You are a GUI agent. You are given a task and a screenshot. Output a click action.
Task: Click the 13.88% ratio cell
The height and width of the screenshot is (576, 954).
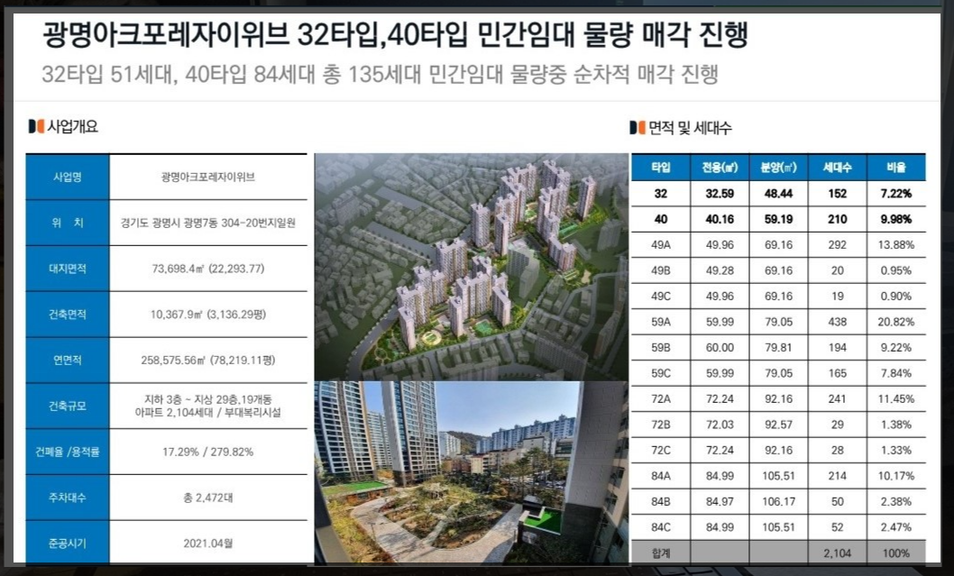(896, 245)
